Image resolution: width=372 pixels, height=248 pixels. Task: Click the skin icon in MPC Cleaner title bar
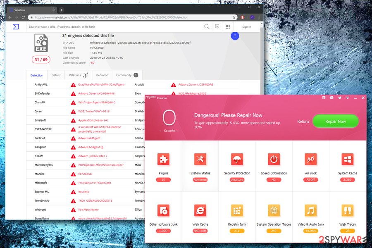click(x=324, y=98)
